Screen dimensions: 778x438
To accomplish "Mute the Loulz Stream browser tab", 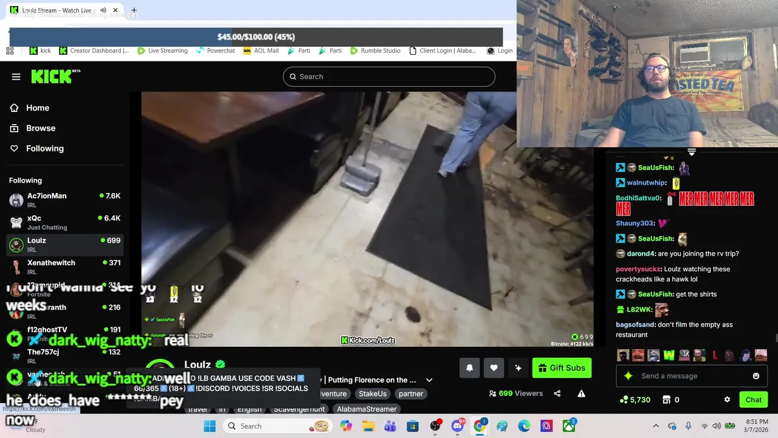I will 103,10.
